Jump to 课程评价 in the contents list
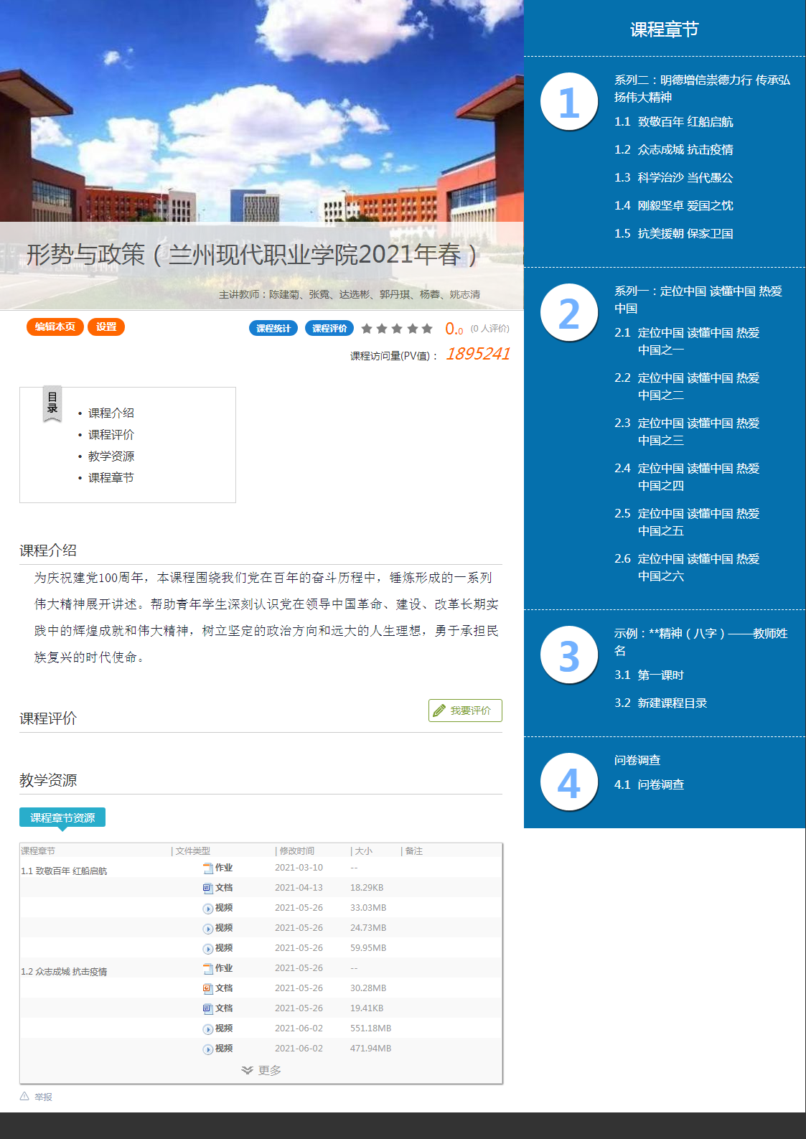The image size is (806, 1139). click(x=111, y=434)
